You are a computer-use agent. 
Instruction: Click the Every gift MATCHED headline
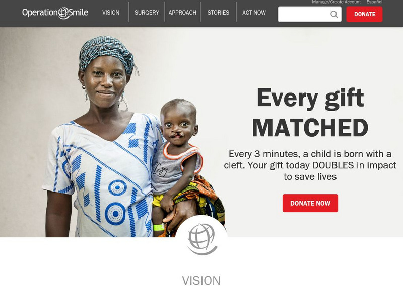click(310, 113)
